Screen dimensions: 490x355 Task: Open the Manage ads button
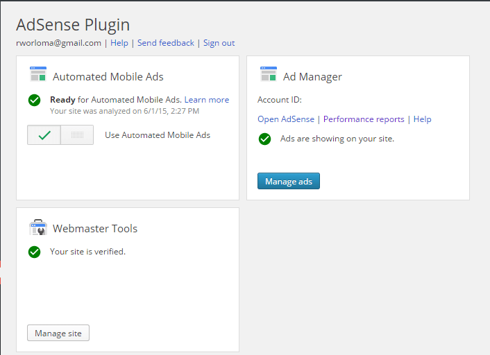[289, 181]
